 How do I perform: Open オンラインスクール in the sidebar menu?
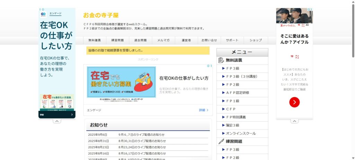pyautogui.click(x=242, y=133)
